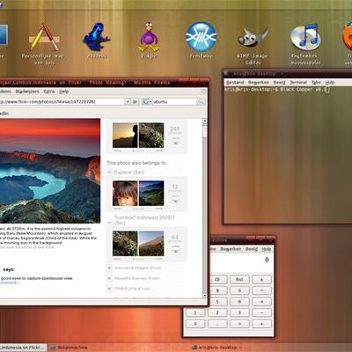Switch to kris@kris-desktop terminal in taskbar
The height and width of the screenshot is (352, 352).
pos(217,348)
